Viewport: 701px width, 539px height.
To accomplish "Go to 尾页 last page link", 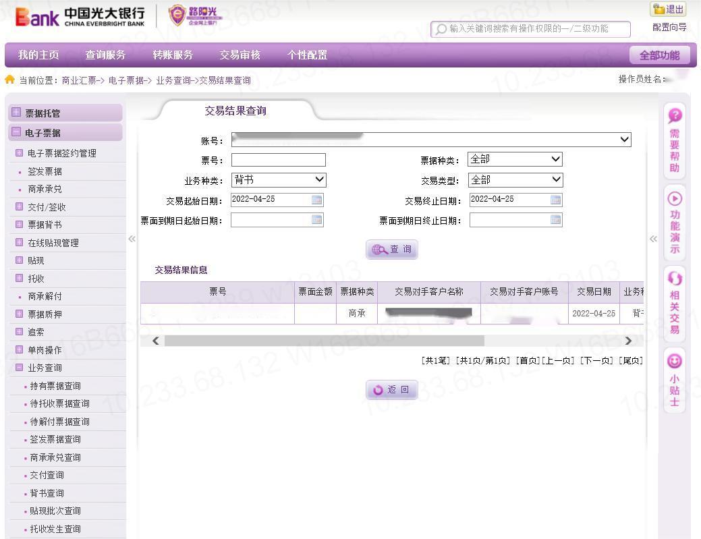I will tap(630, 360).
